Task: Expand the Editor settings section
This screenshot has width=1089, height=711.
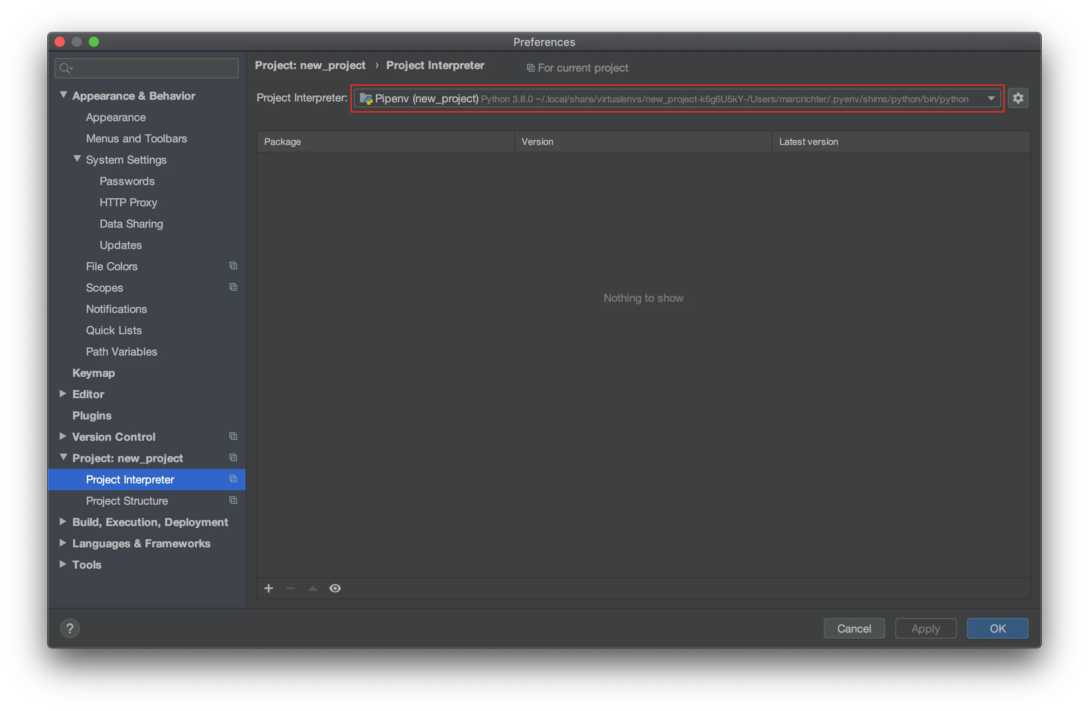Action: pos(63,393)
